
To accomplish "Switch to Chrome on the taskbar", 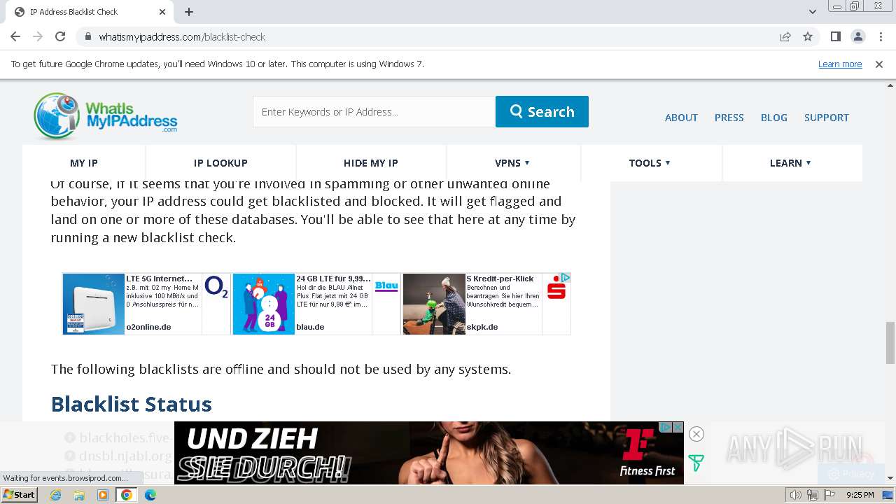I will (x=127, y=495).
